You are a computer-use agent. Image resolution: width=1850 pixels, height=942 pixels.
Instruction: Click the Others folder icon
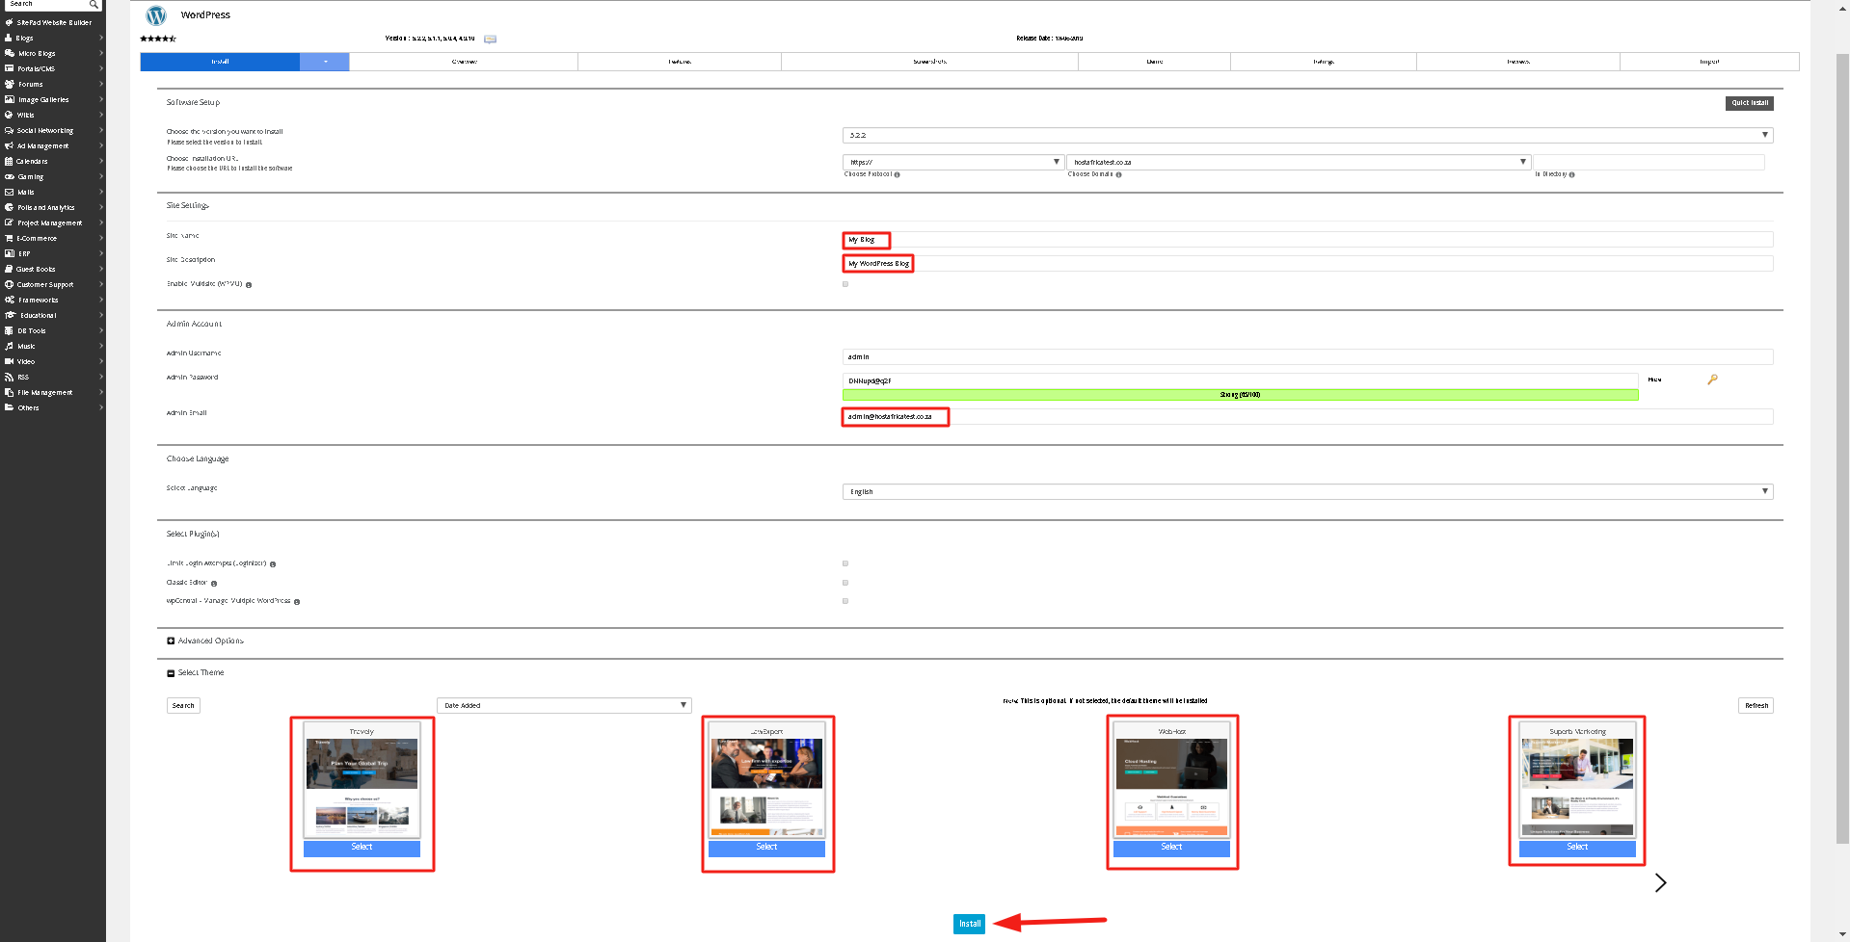pos(9,407)
